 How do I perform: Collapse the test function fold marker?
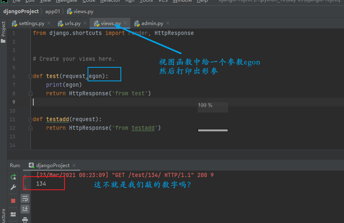[30, 76]
